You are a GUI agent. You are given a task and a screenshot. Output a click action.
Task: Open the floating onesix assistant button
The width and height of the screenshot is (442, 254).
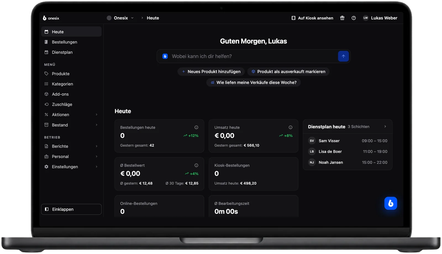(x=391, y=203)
